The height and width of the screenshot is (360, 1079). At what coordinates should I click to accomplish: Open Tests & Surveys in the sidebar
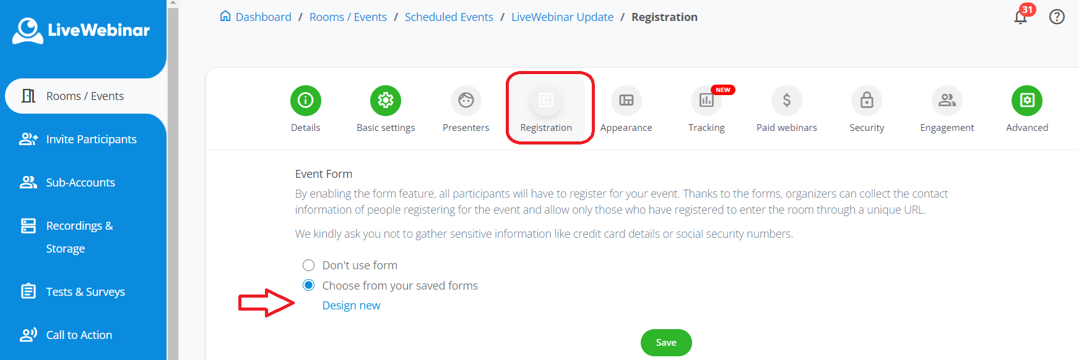coord(85,291)
